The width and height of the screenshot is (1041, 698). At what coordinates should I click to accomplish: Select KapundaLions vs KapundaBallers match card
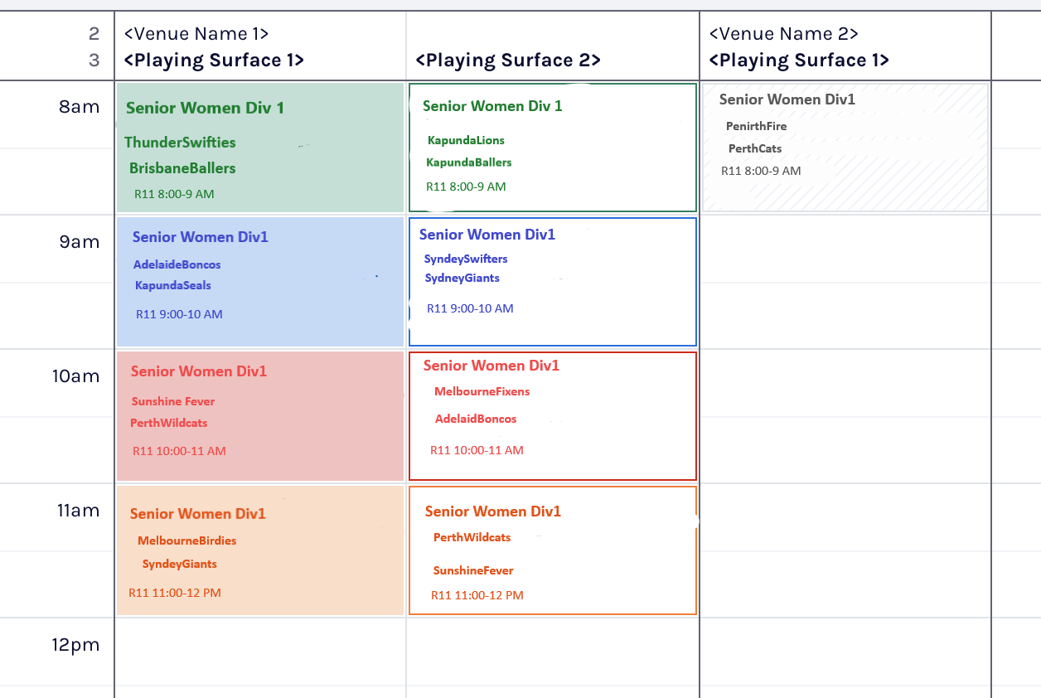pos(553,148)
